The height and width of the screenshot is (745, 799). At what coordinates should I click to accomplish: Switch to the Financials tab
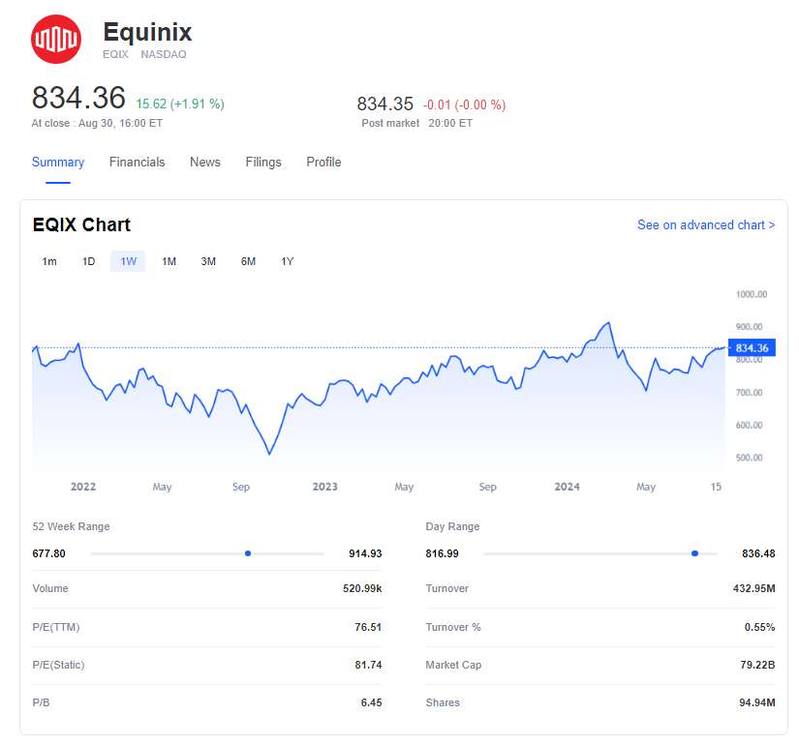click(137, 163)
